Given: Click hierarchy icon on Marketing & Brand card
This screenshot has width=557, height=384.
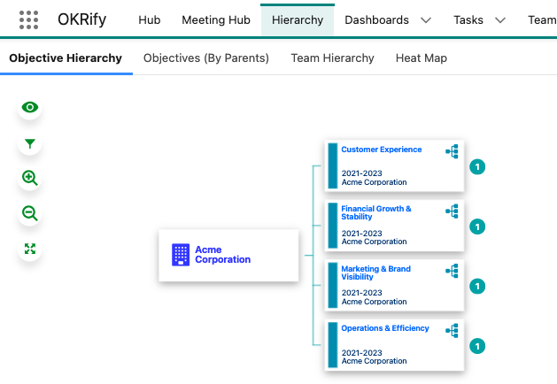Looking at the screenshot, I should [452, 271].
